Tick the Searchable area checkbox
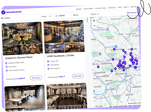The height and width of the screenshot is (112, 151). coord(126,103)
